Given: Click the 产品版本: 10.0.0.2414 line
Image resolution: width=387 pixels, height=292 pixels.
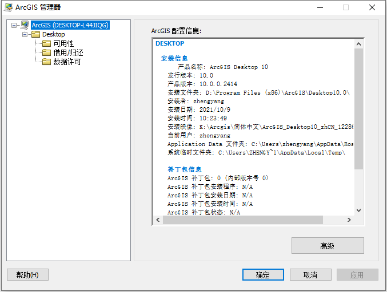Looking at the screenshot, I should click(x=202, y=84).
